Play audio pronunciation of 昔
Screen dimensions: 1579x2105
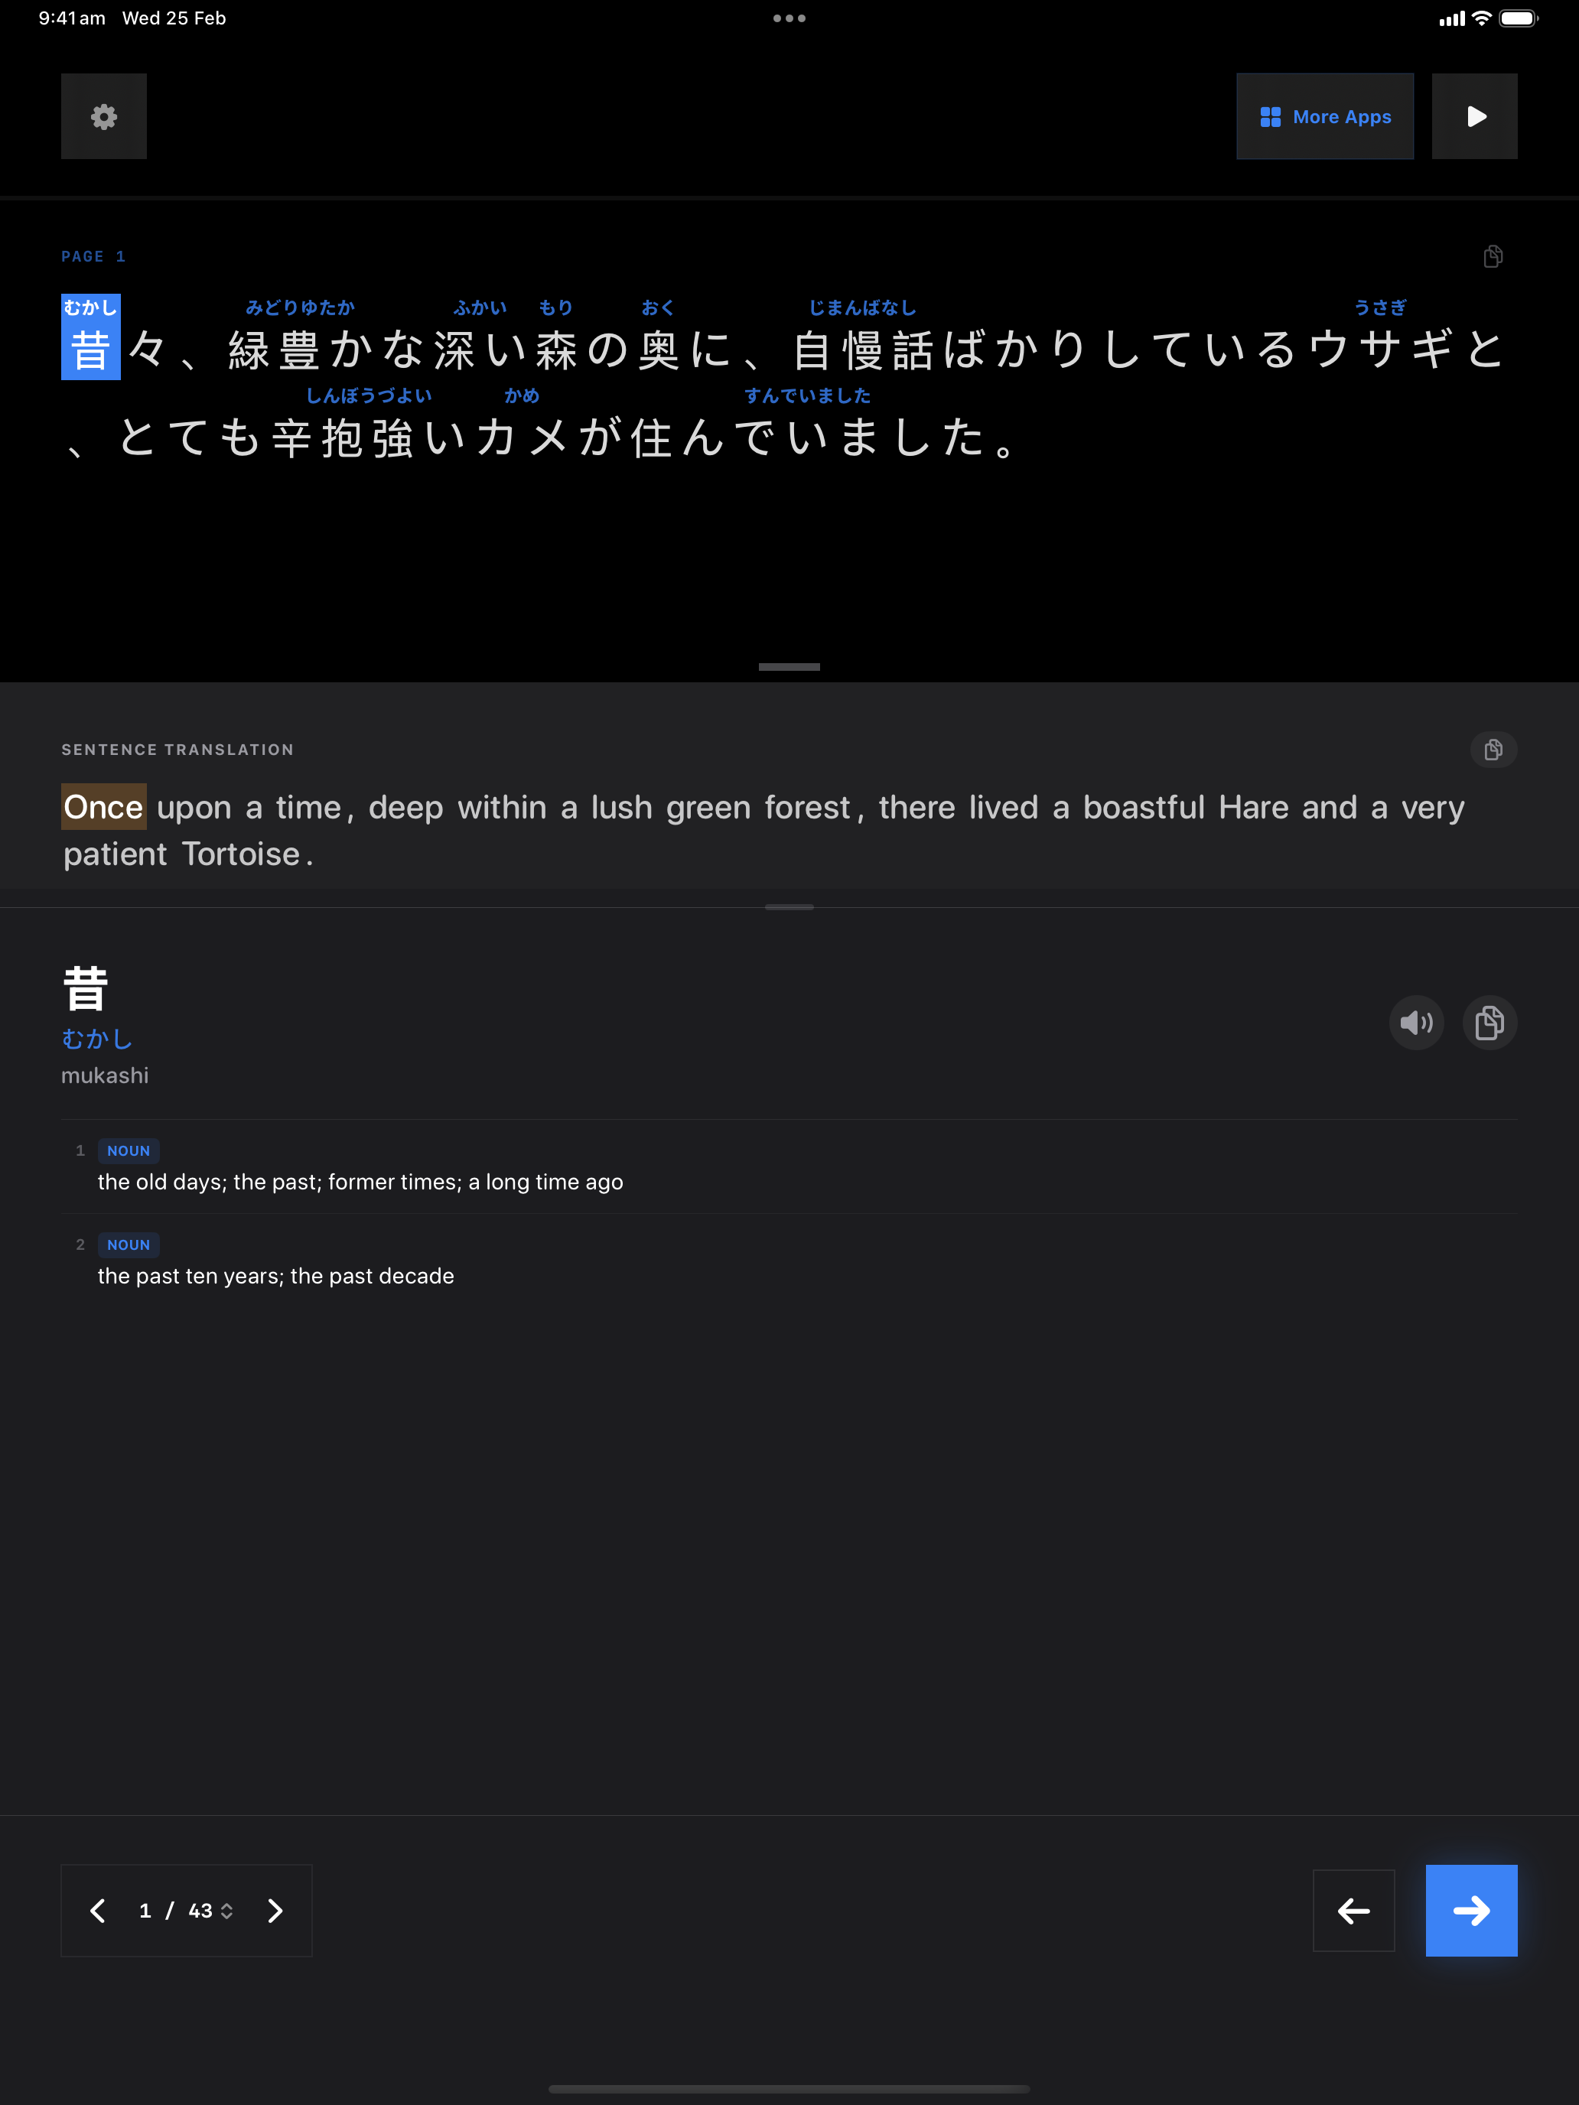click(1416, 1022)
